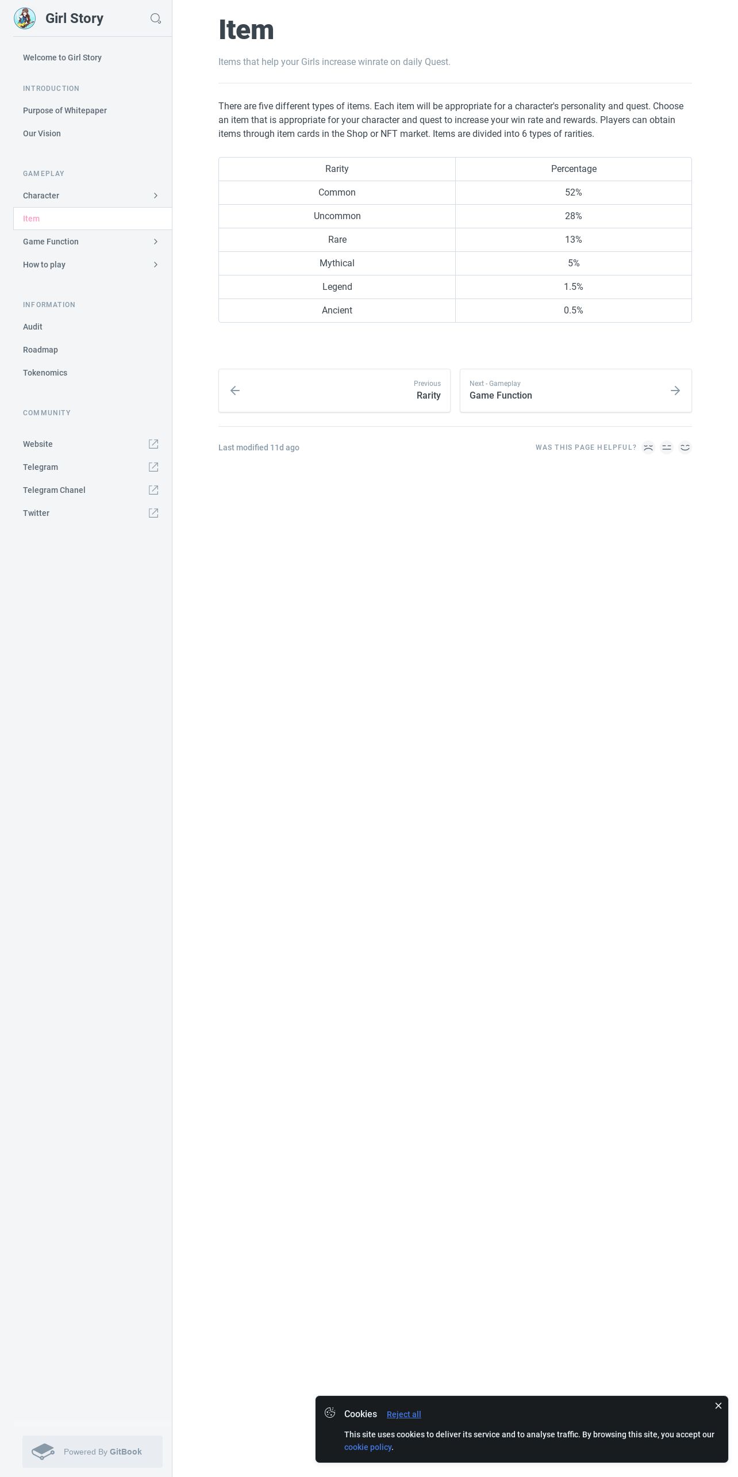Open the cookie policy link

368,1447
